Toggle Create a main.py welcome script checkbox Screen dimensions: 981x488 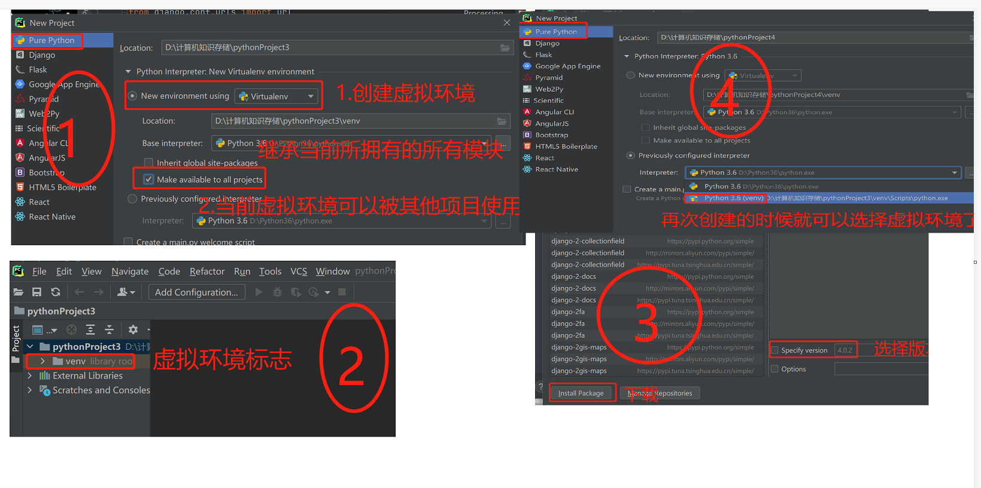pos(128,242)
